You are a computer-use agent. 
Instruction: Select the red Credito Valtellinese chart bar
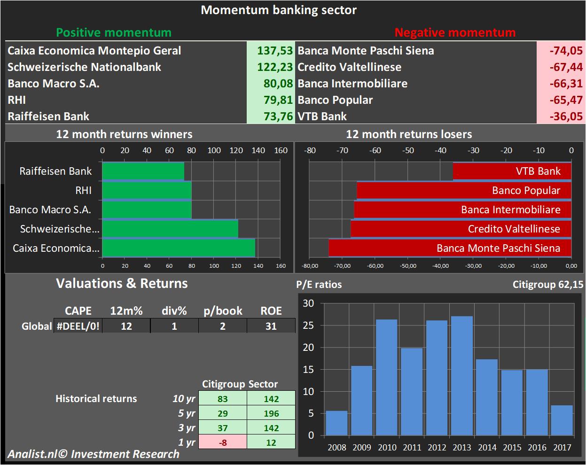pos(461,229)
